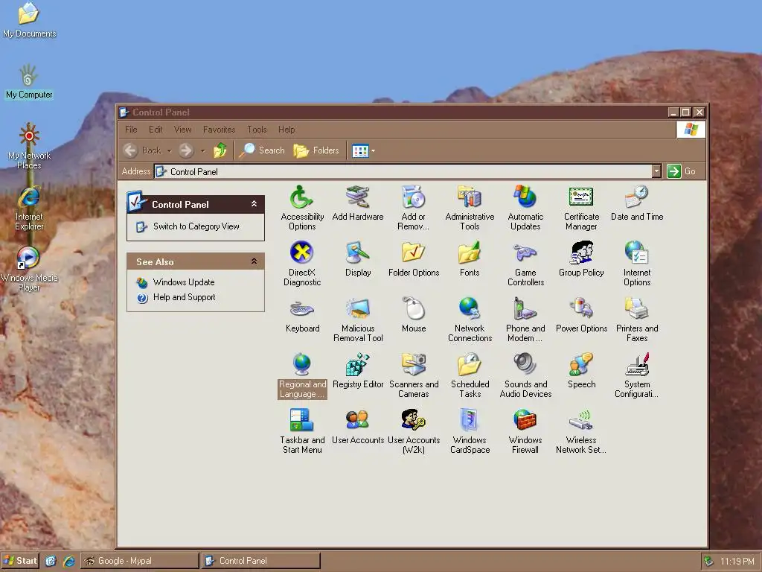
Task: Open the Registry Editor icon
Action: [358, 371]
